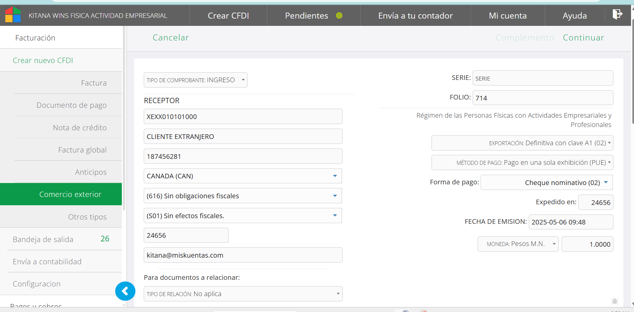Click the Continuar link
This screenshot has width=634, height=312.
[583, 38]
